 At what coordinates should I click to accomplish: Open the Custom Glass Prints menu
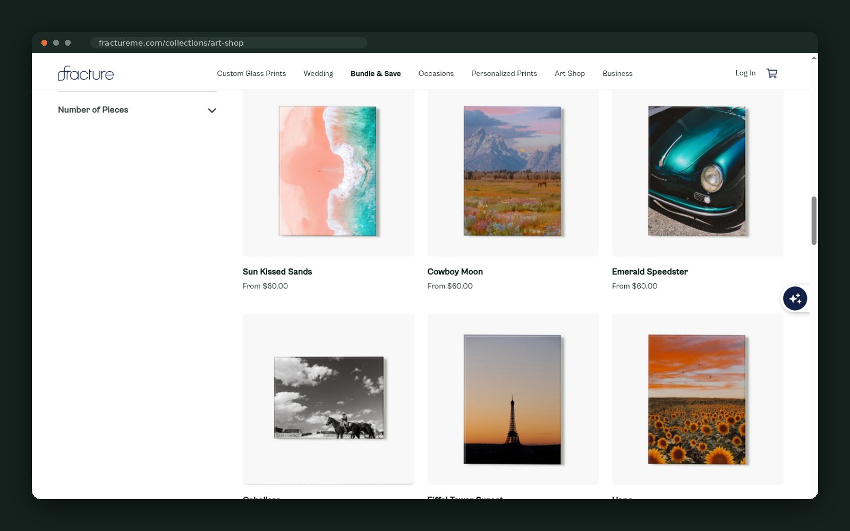tap(251, 73)
